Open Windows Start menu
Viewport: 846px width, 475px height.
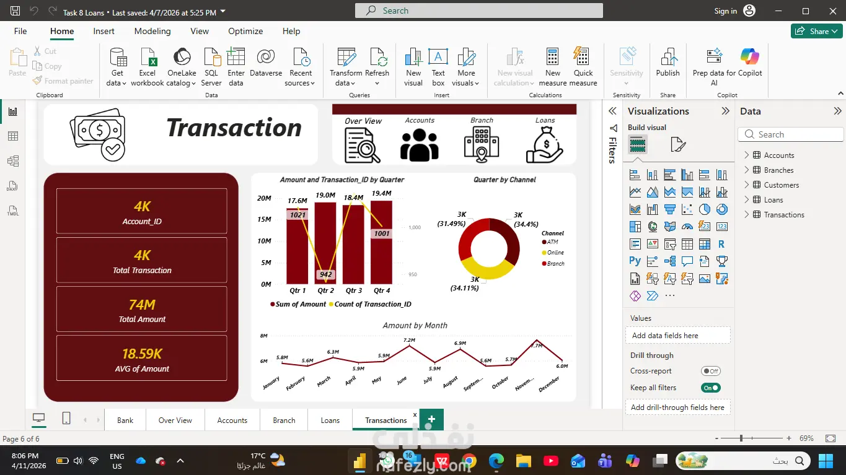[x=826, y=461]
